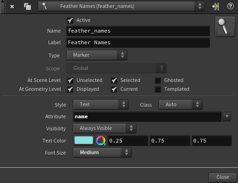Screen dimensions: 238x183
Task: Open the help question mark icon
Action: point(230,7)
